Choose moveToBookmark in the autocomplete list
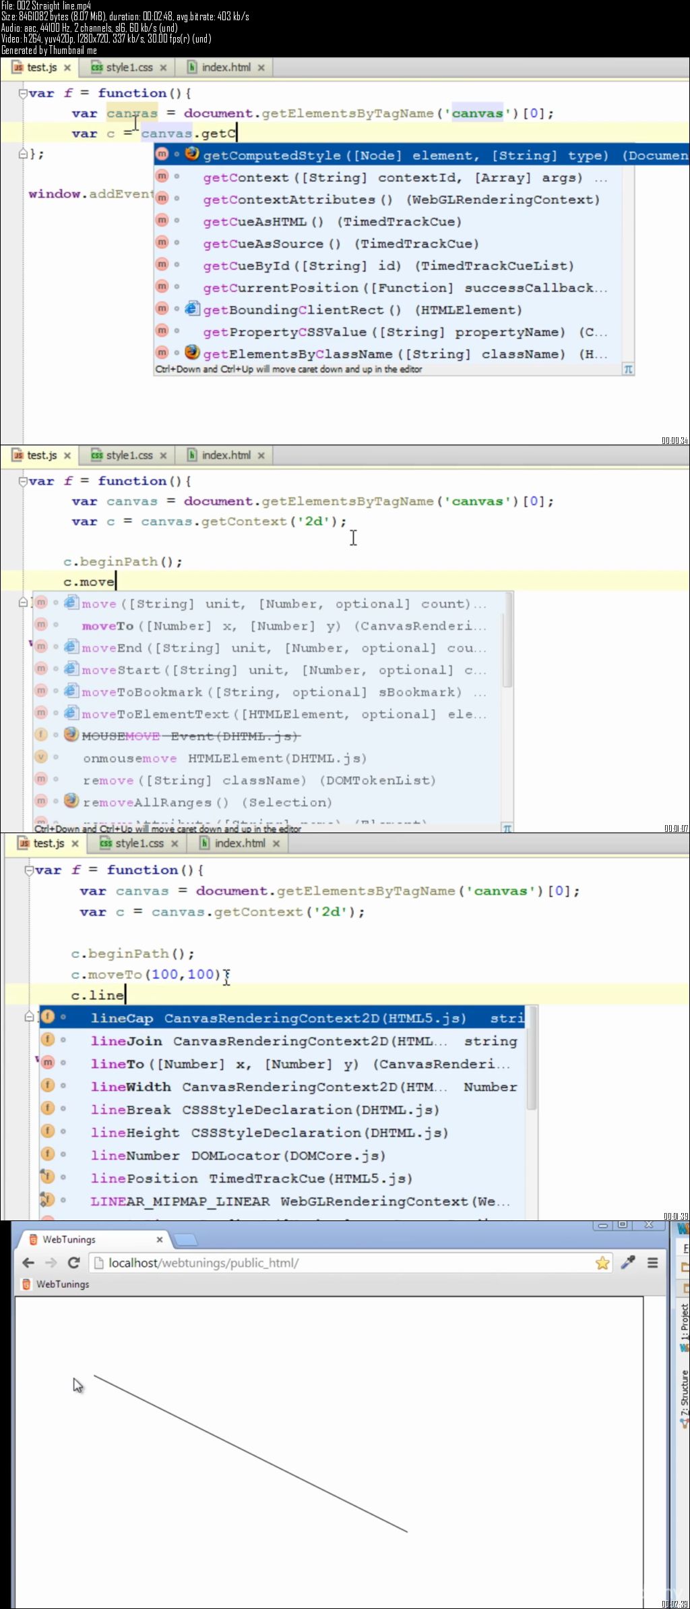The height and width of the screenshot is (1609, 690). click(268, 692)
